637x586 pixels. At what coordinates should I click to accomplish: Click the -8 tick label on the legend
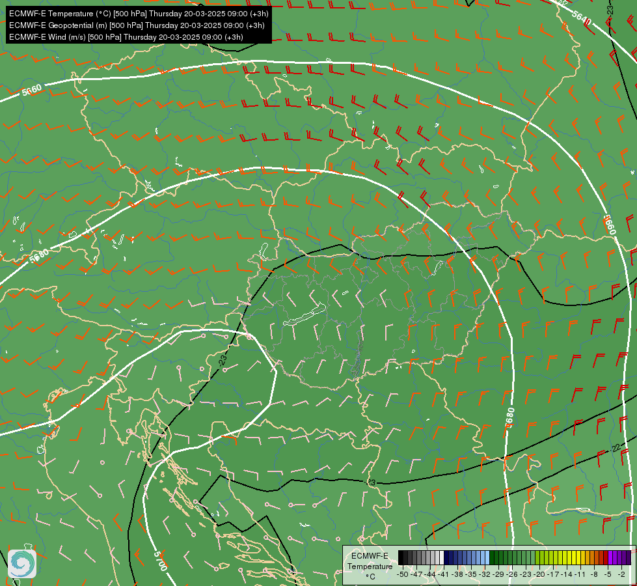594,574
